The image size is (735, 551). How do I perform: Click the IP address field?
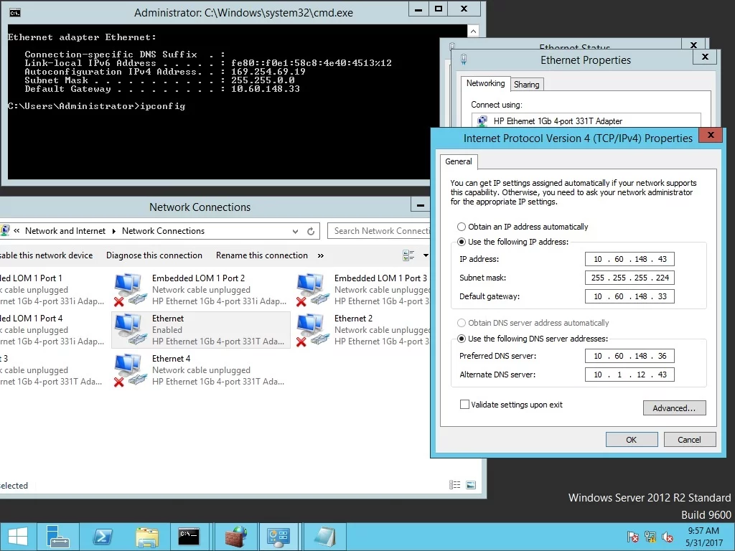point(629,259)
